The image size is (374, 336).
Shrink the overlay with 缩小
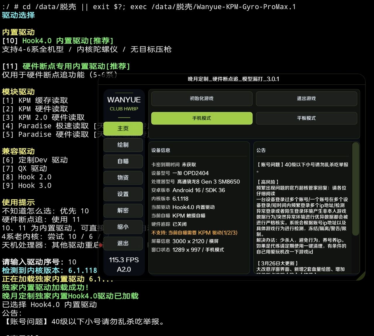[123, 227]
